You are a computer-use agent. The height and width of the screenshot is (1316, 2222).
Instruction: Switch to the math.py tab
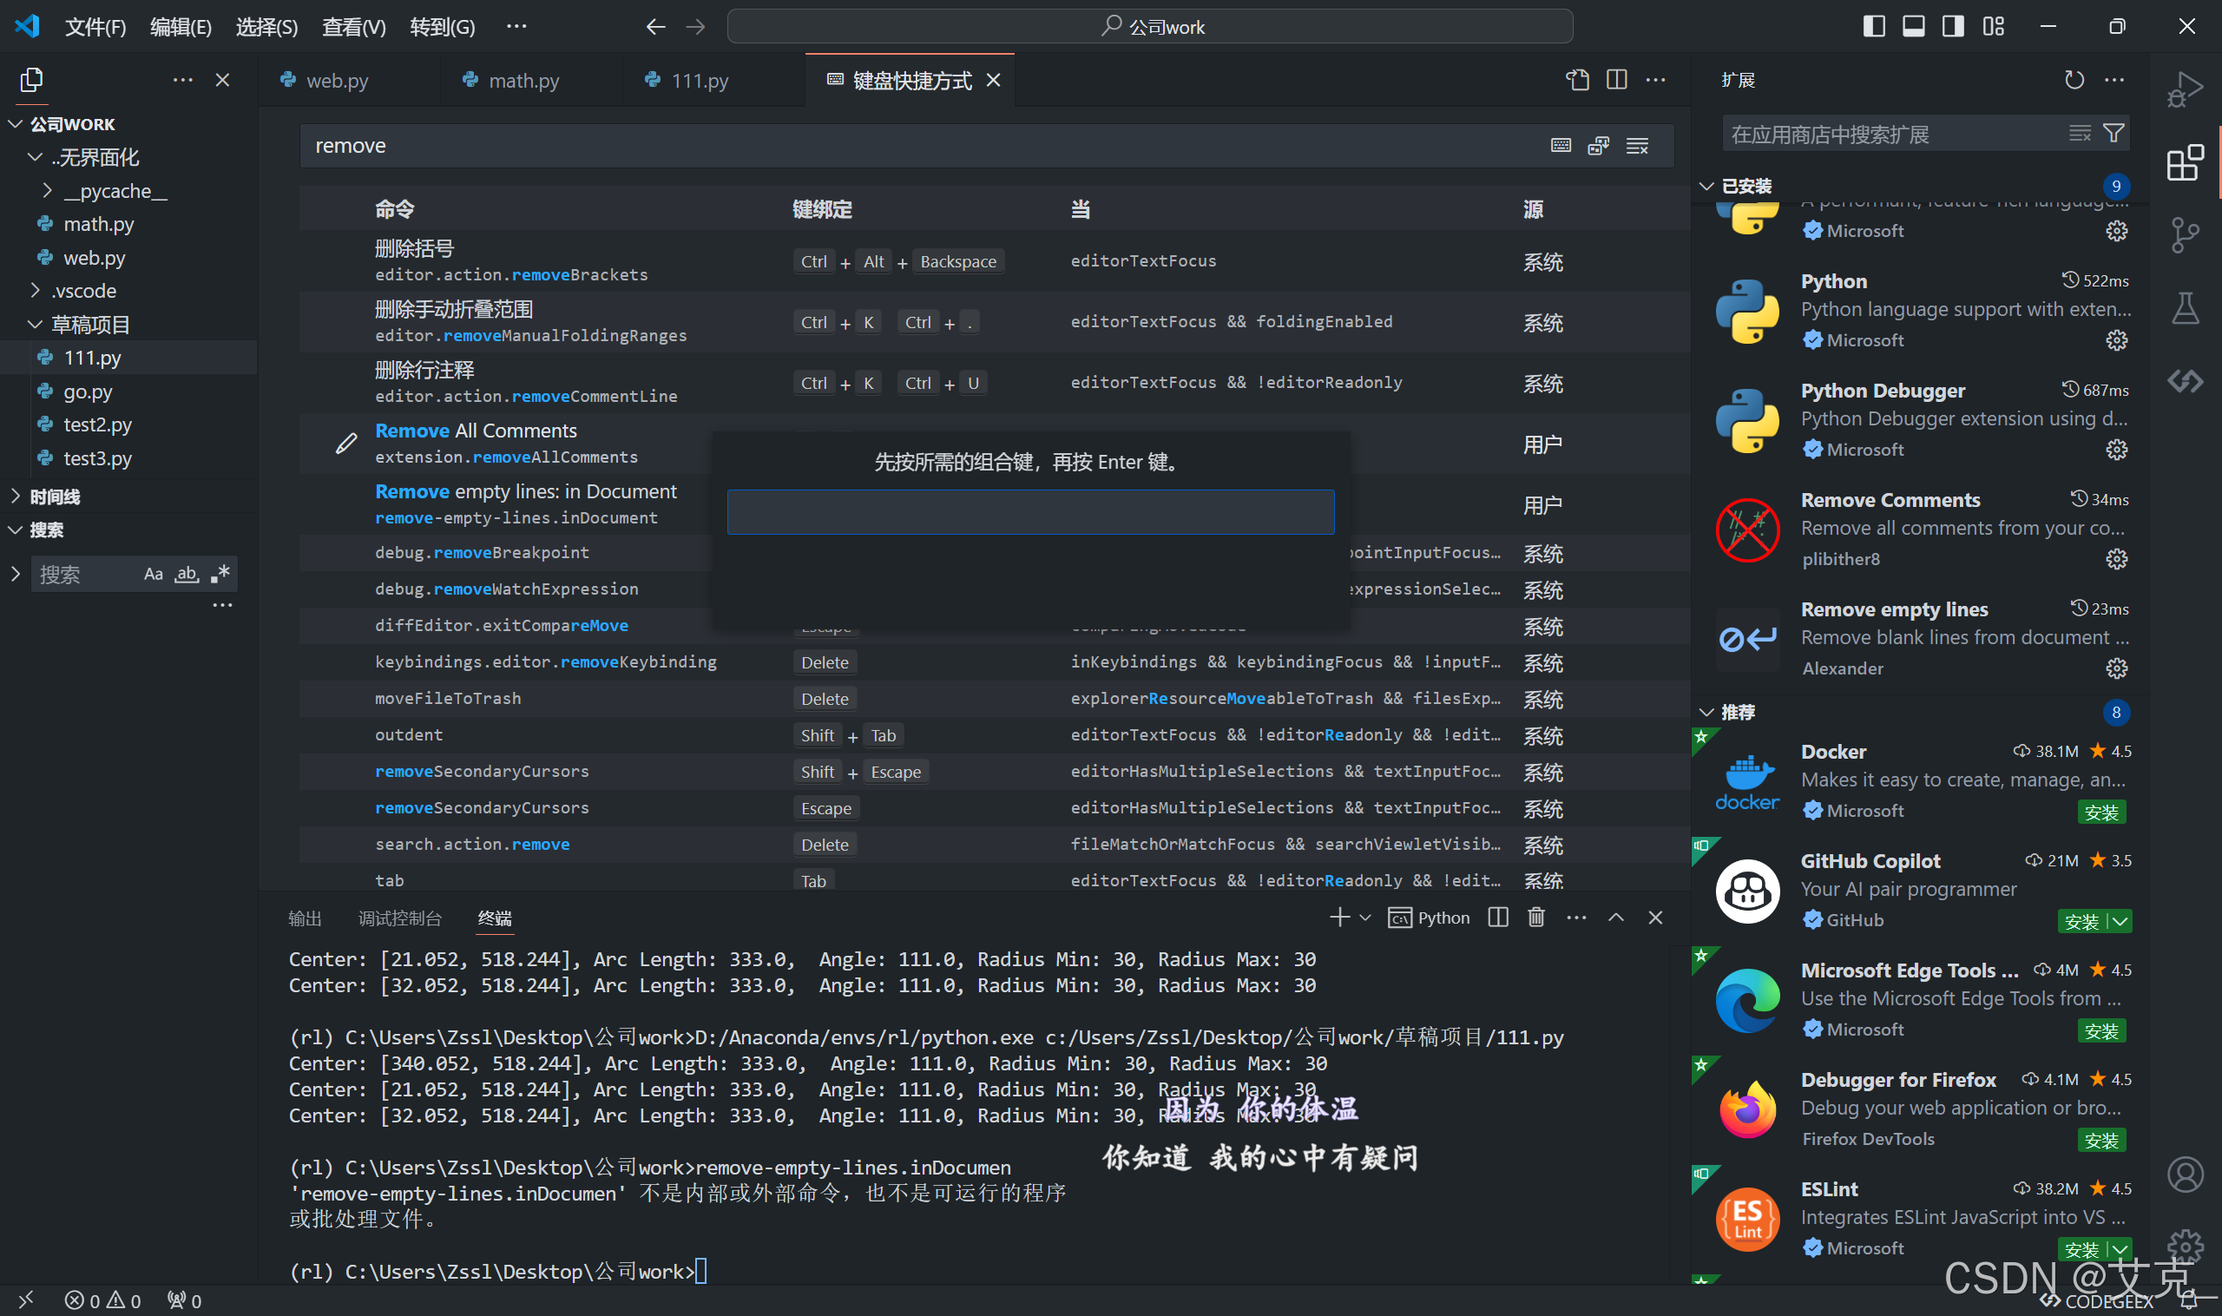(x=523, y=81)
